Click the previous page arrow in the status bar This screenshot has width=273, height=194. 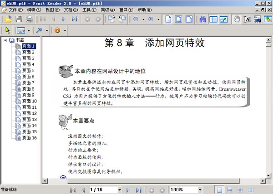tap(83, 190)
